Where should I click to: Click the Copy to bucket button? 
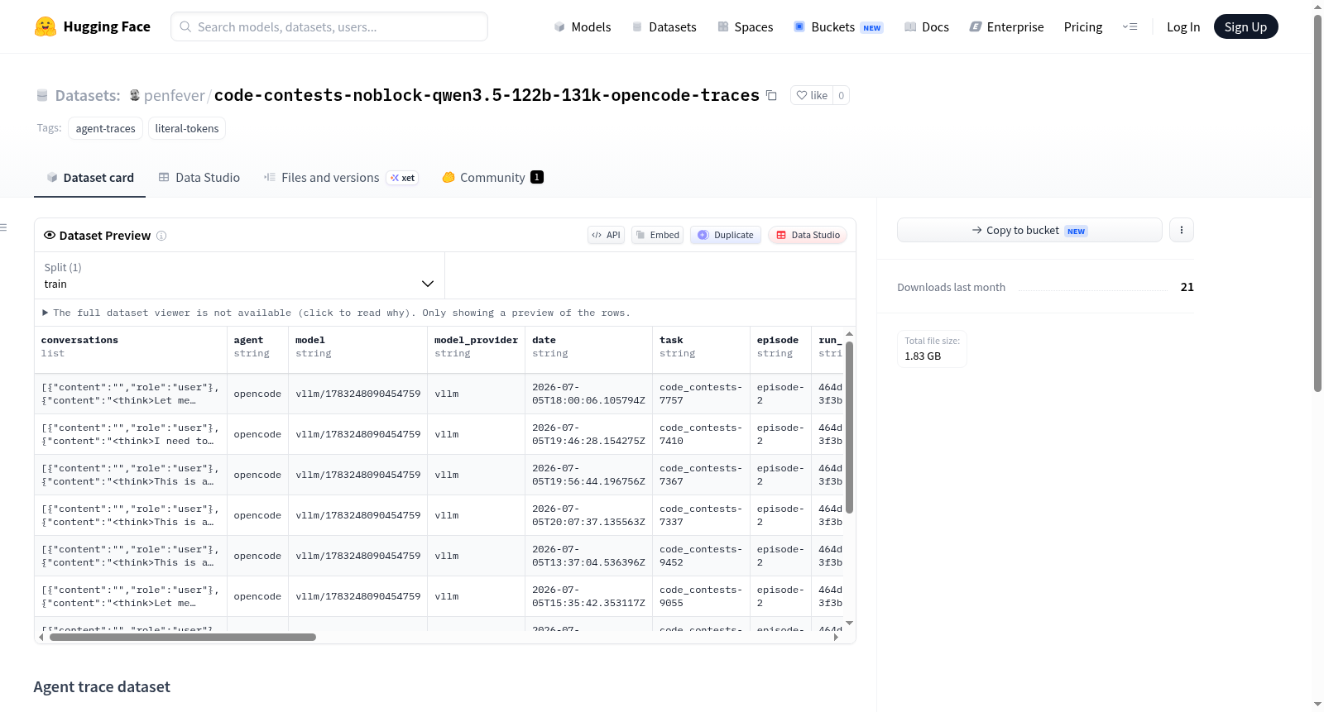click(x=1029, y=230)
